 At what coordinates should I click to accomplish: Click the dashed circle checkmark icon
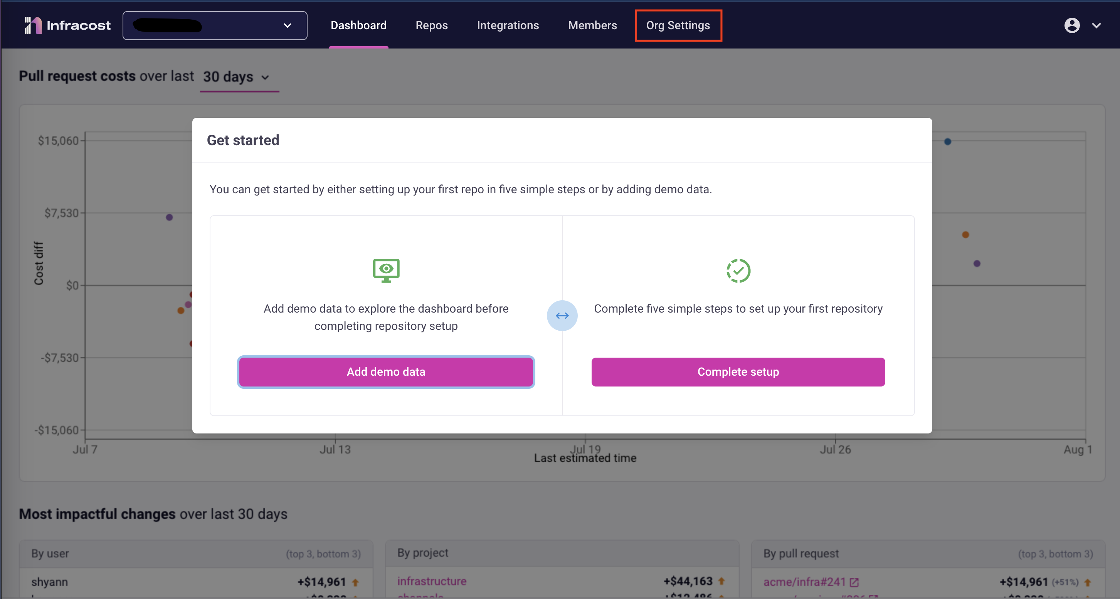pyautogui.click(x=738, y=271)
